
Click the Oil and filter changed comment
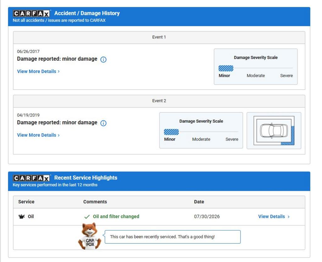(x=116, y=217)
